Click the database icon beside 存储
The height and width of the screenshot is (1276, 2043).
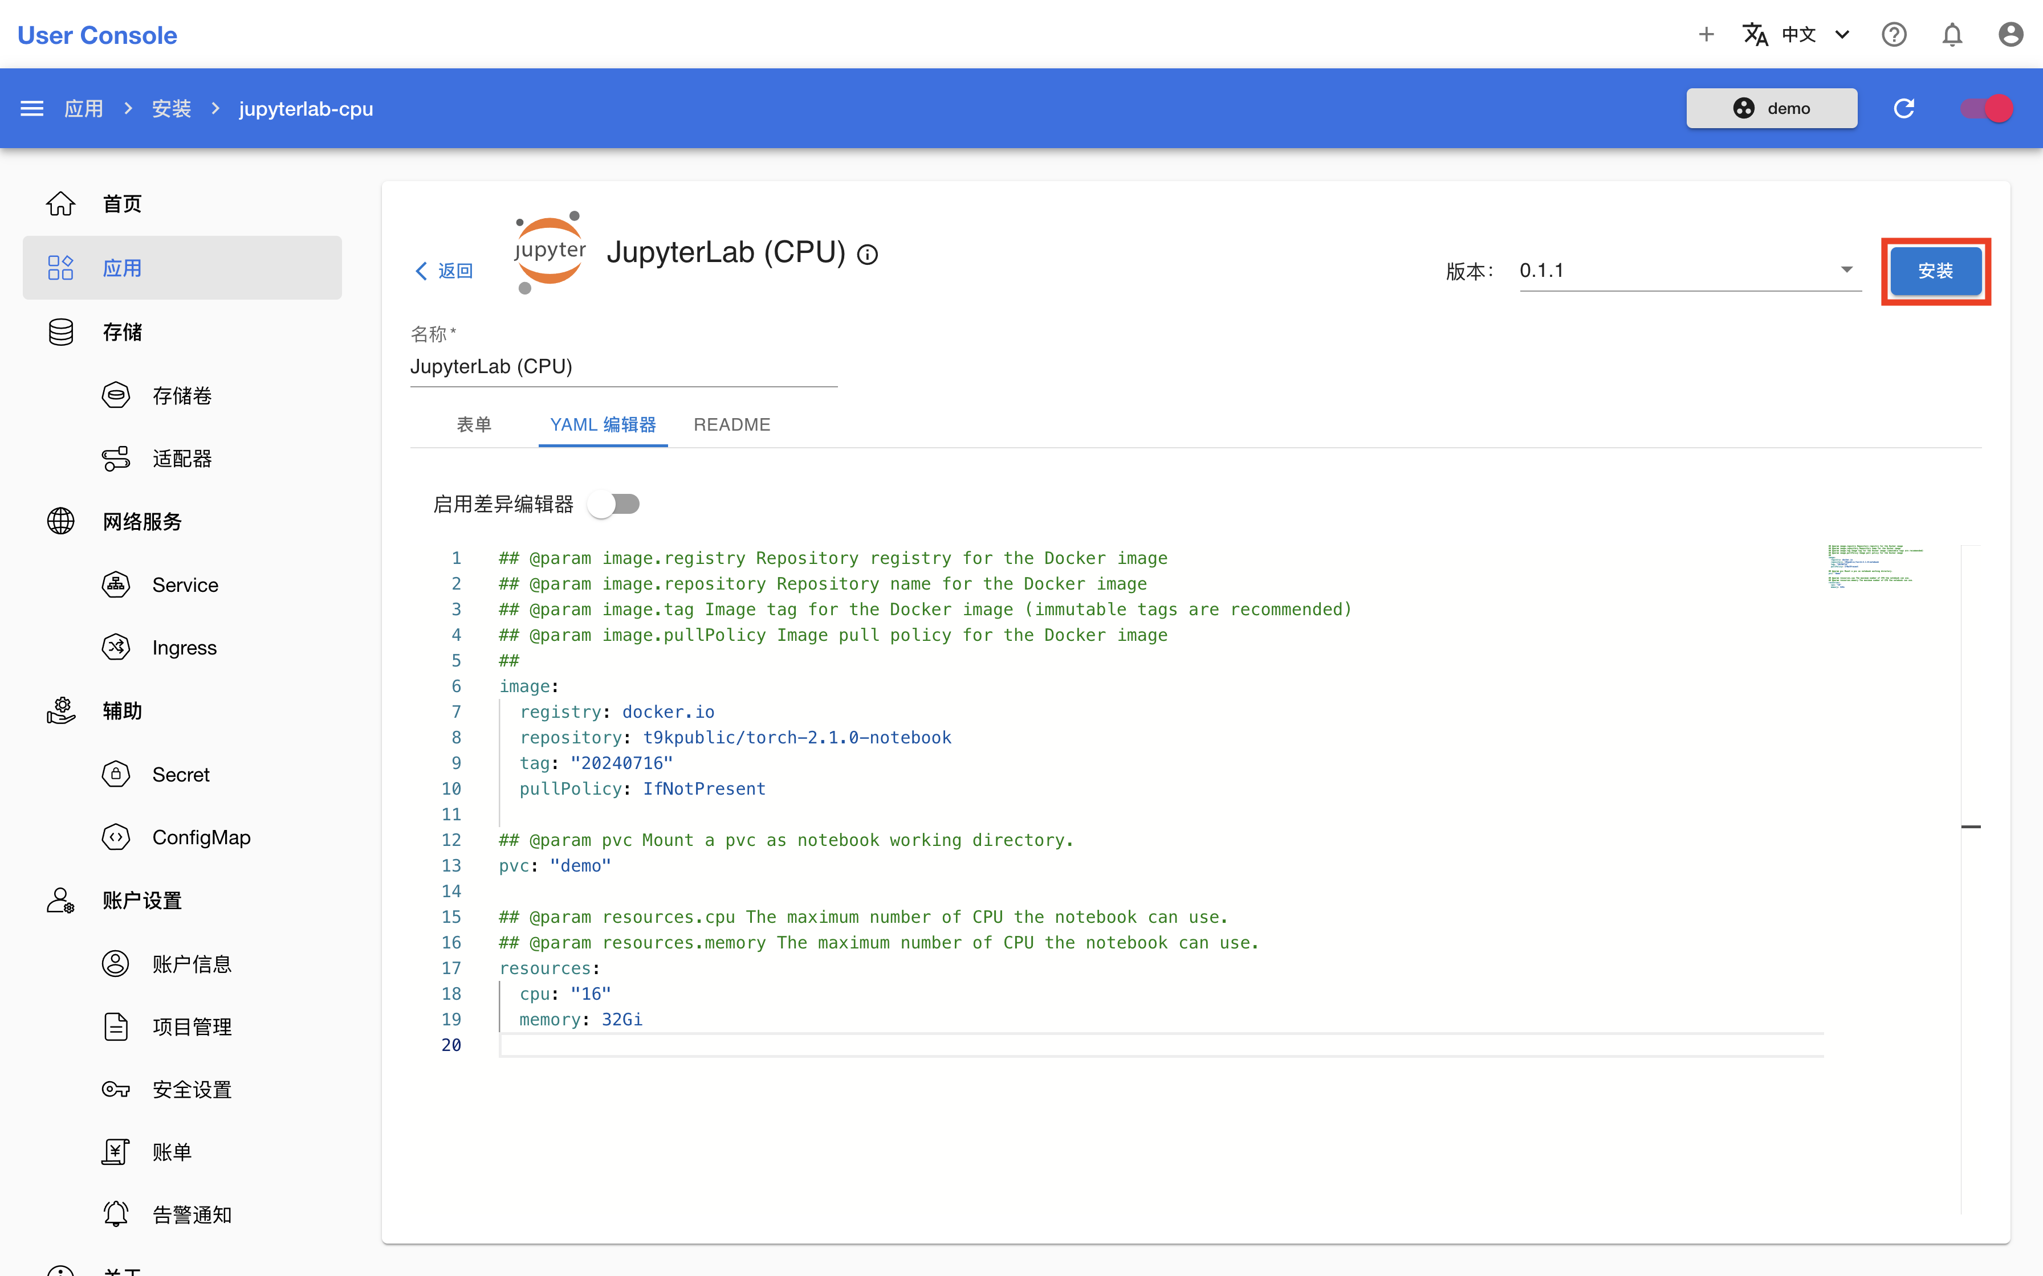pos(61,332)
